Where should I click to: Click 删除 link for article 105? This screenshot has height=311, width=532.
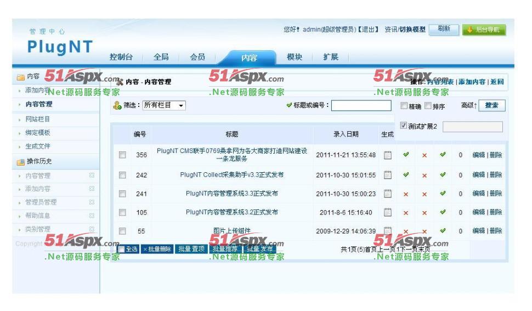coord(496,212)
